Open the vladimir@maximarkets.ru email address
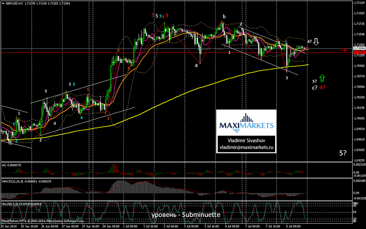Image resolution: width=366 pixels, height=229 pixels. (246, 148)
